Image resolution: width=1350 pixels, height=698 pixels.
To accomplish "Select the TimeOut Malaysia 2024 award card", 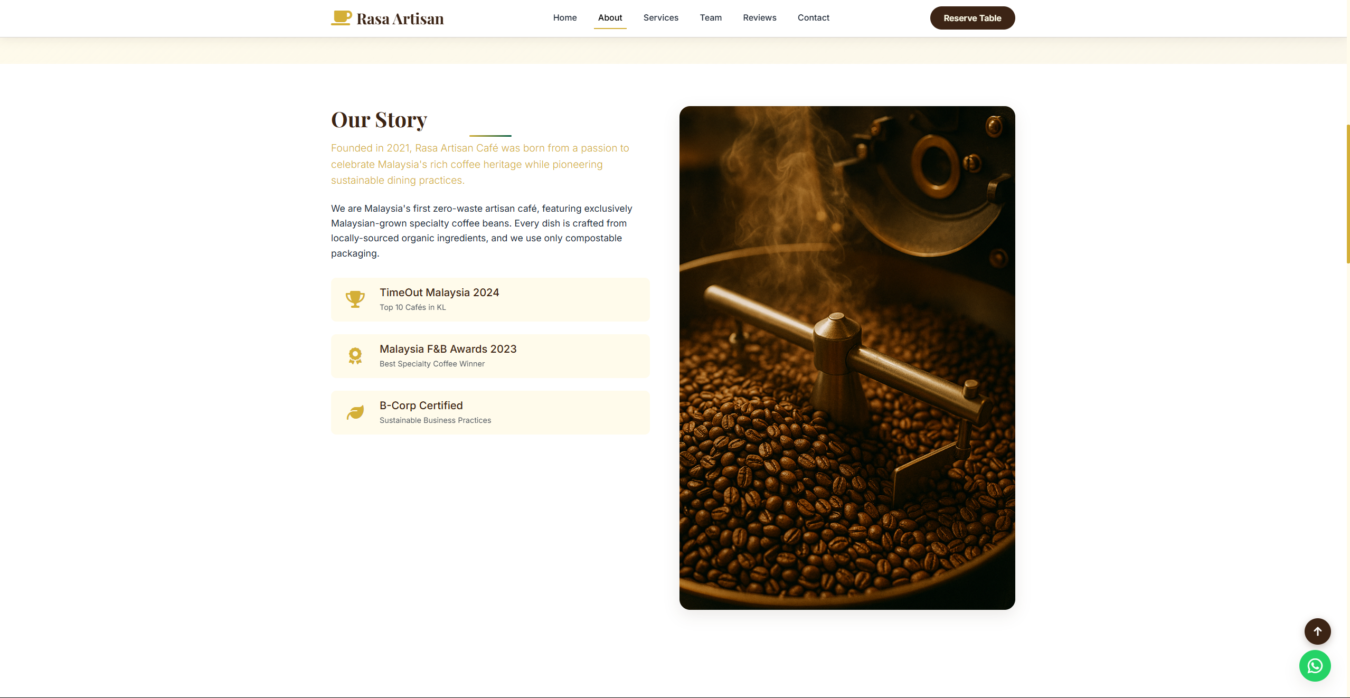I will 490,299.
